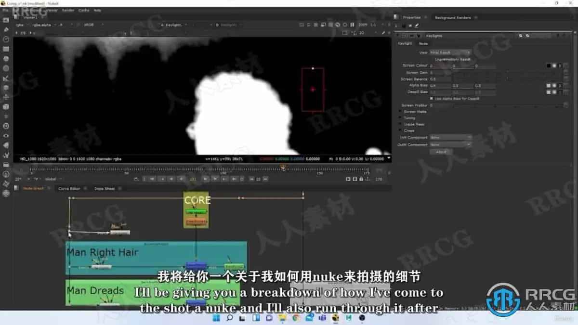Open the Cache menu

(84, 10)
